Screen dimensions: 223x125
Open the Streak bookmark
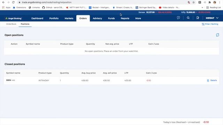point(123,8)
